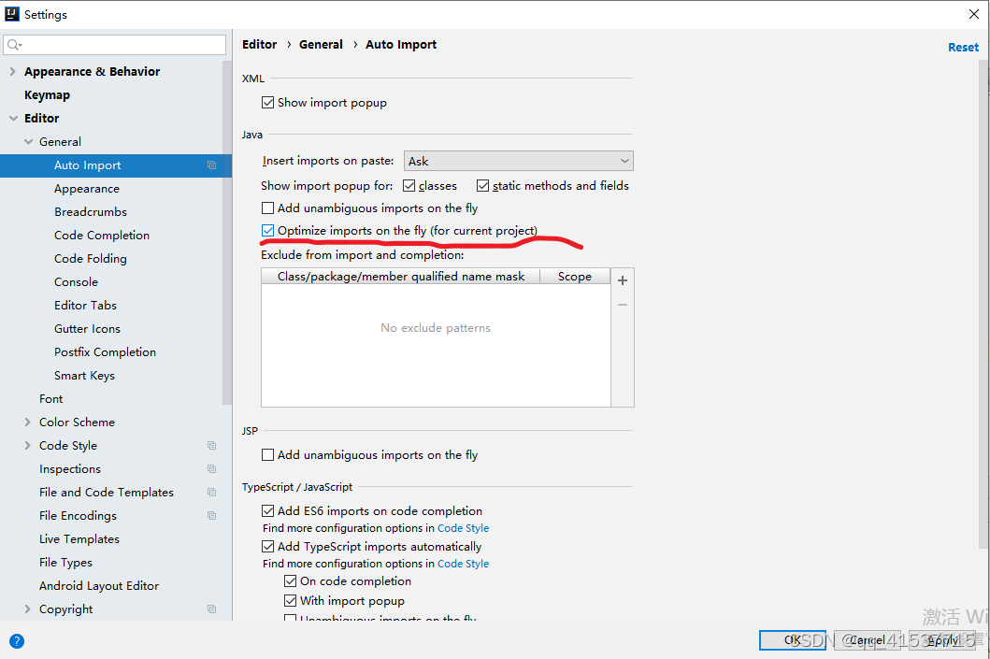990x659 pixels.
Task: Open Gutter Icons settings
Action: 87,329
